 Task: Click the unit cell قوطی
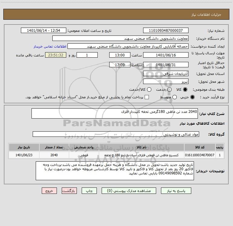point(84,155)
